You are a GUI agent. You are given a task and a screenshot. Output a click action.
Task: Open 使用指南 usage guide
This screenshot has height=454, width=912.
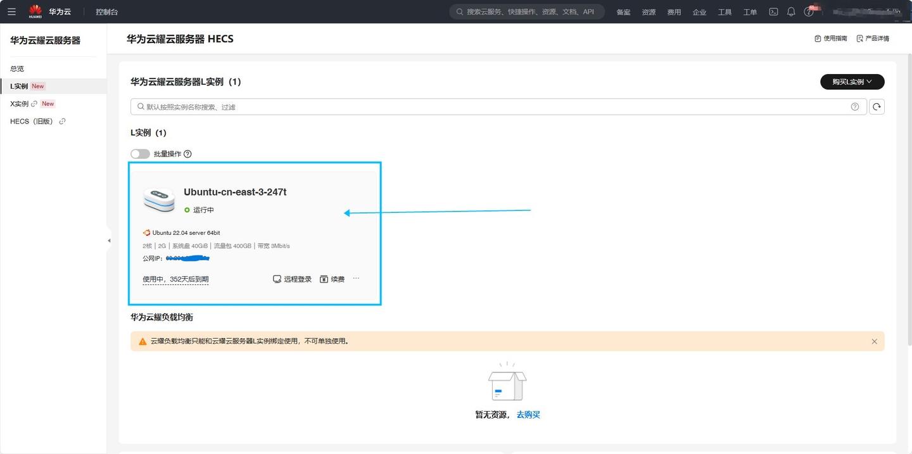[x=830, y=39]
